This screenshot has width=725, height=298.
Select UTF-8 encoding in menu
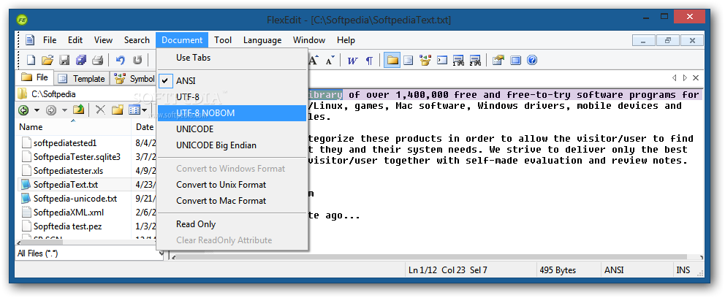pos(232,97)
